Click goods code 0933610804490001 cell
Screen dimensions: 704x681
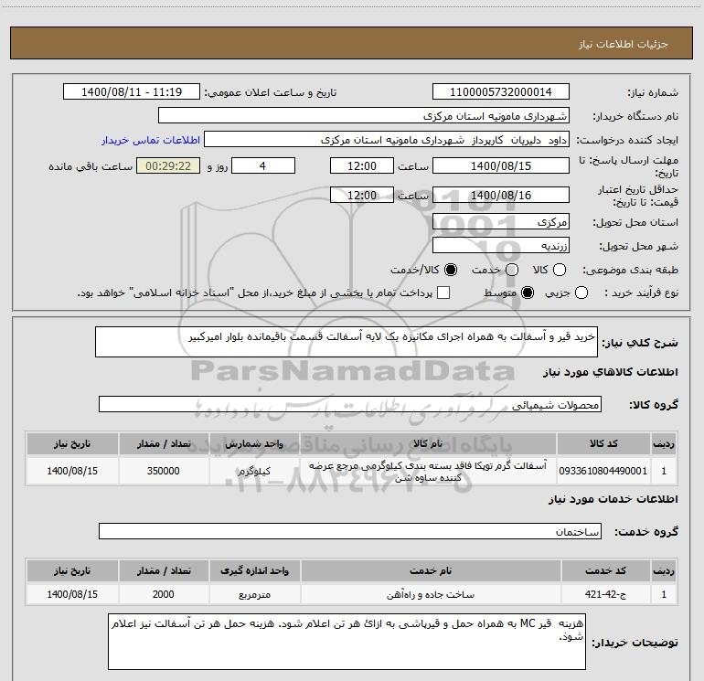[603, 471]
